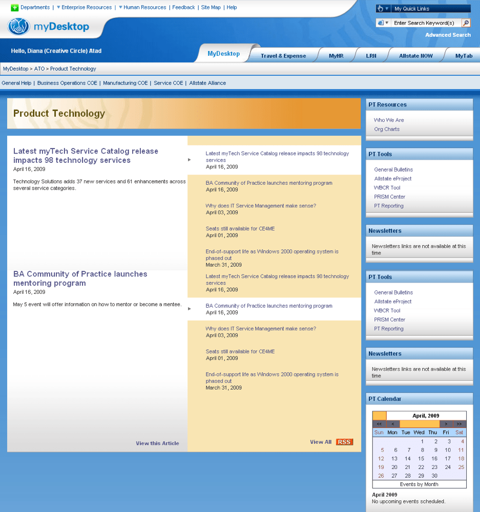480x512 pixels.
Task: Open the LRN tab
Action: coord(371,56)
